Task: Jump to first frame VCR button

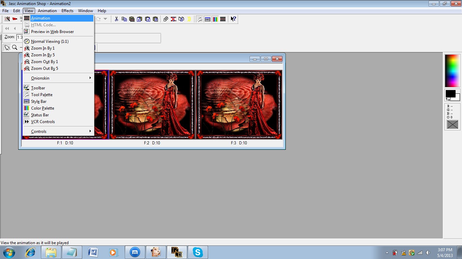Action: pos(7,29)
